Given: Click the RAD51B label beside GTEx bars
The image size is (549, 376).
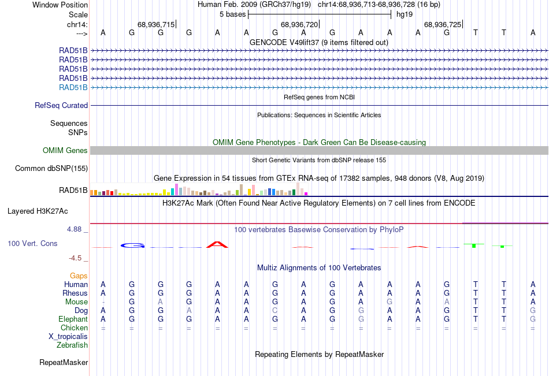Looking at the screenshot, I should (73, 190).
